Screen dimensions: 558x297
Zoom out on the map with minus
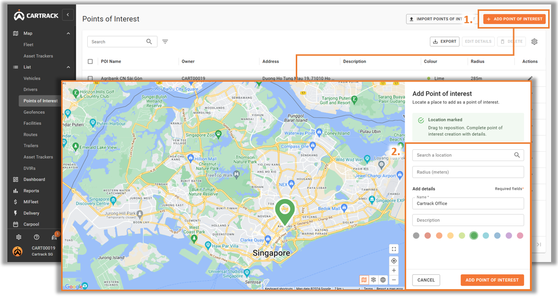(x=393, y=280)
